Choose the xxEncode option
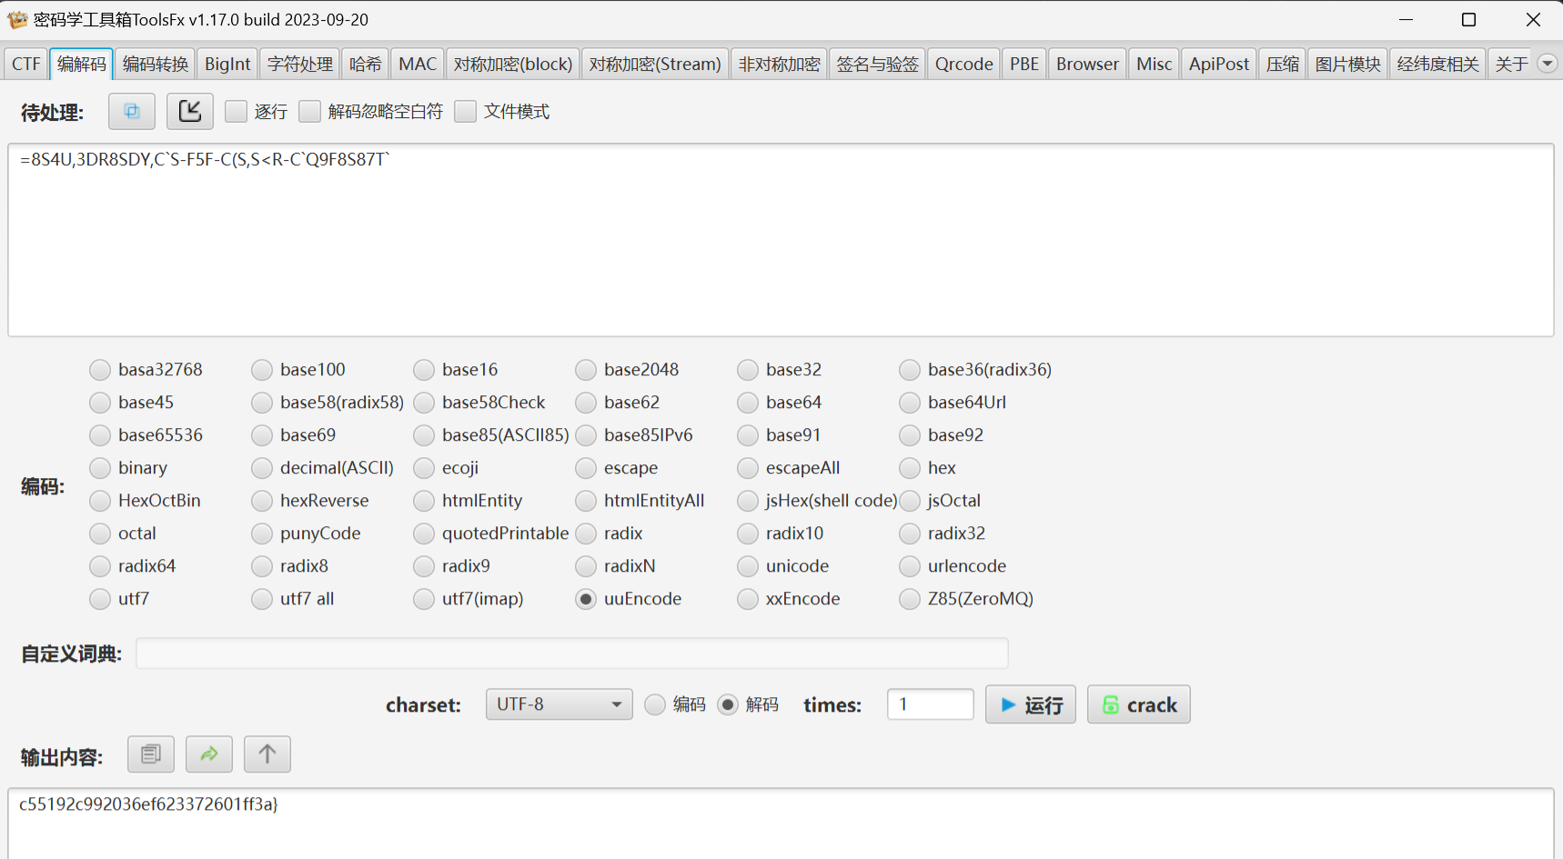Viewport: 1563px width, 859px height. pyautogui.click(x=748, y=599)
